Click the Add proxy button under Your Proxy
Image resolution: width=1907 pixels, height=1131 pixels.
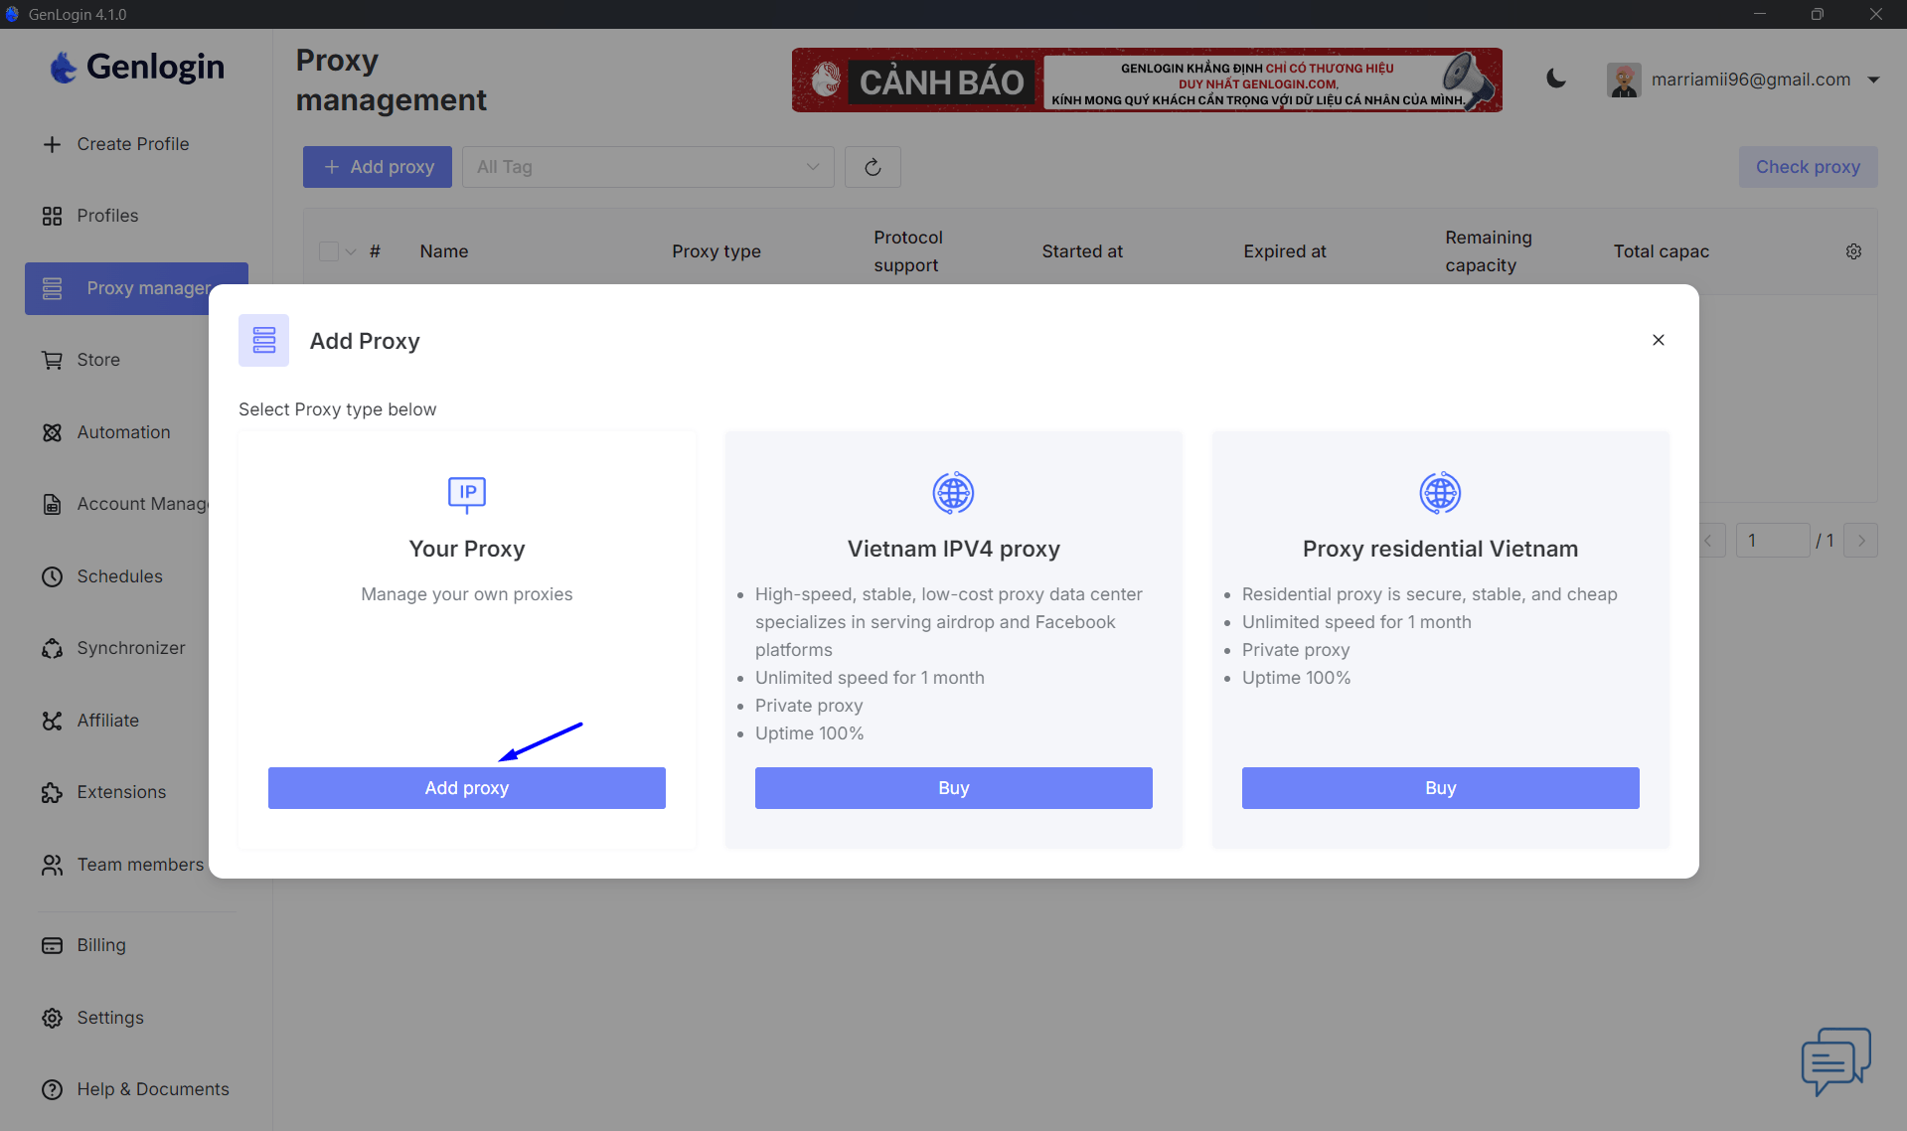466,787
